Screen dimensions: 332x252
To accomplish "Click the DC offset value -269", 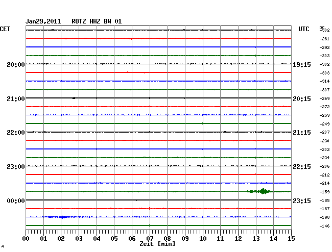I will pos(324,98).
